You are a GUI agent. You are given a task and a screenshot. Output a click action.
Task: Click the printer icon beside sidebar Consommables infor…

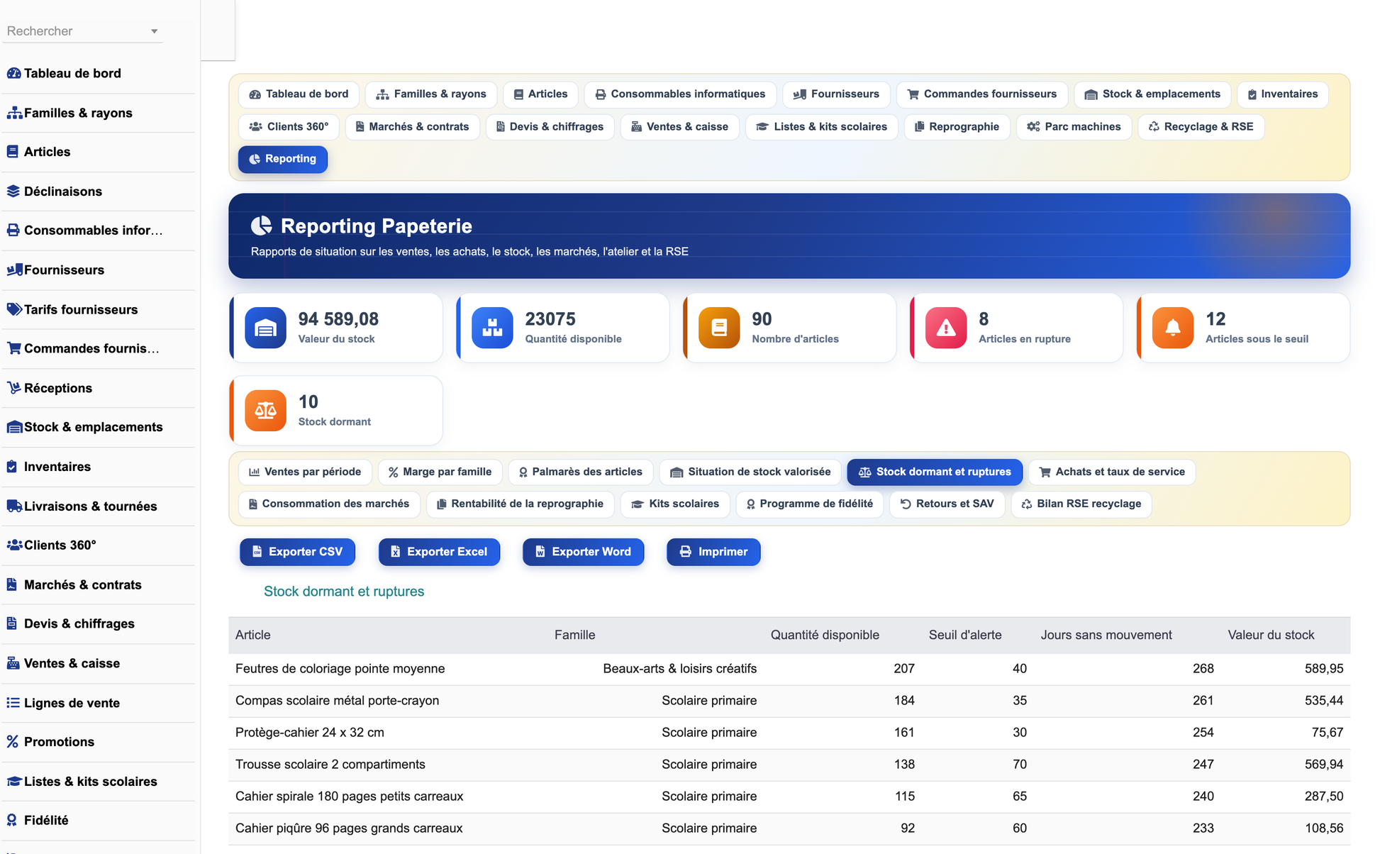(13, 230)
